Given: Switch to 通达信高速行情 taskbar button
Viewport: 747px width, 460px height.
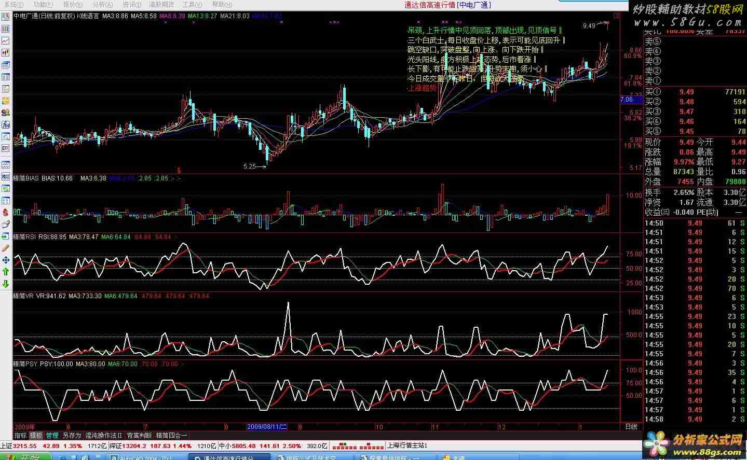Looking at the screenshot, I should point(229,457).
